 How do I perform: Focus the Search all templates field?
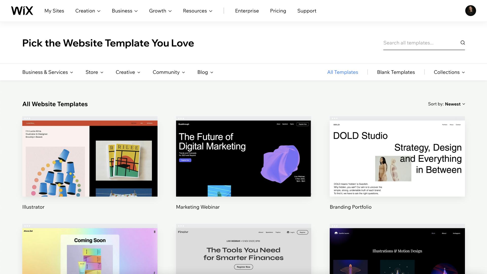(420, 43)
